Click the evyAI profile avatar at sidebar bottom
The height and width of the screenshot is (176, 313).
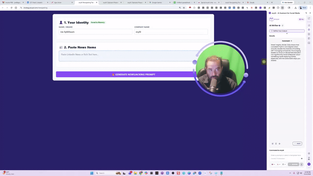pyautogui.click(x=309, y=164)
